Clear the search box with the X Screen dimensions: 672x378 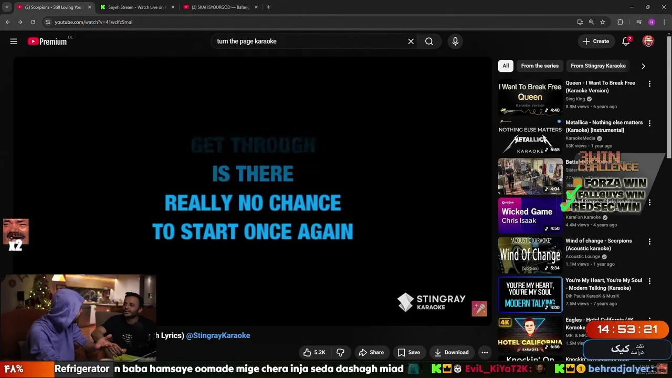point(411,41)
